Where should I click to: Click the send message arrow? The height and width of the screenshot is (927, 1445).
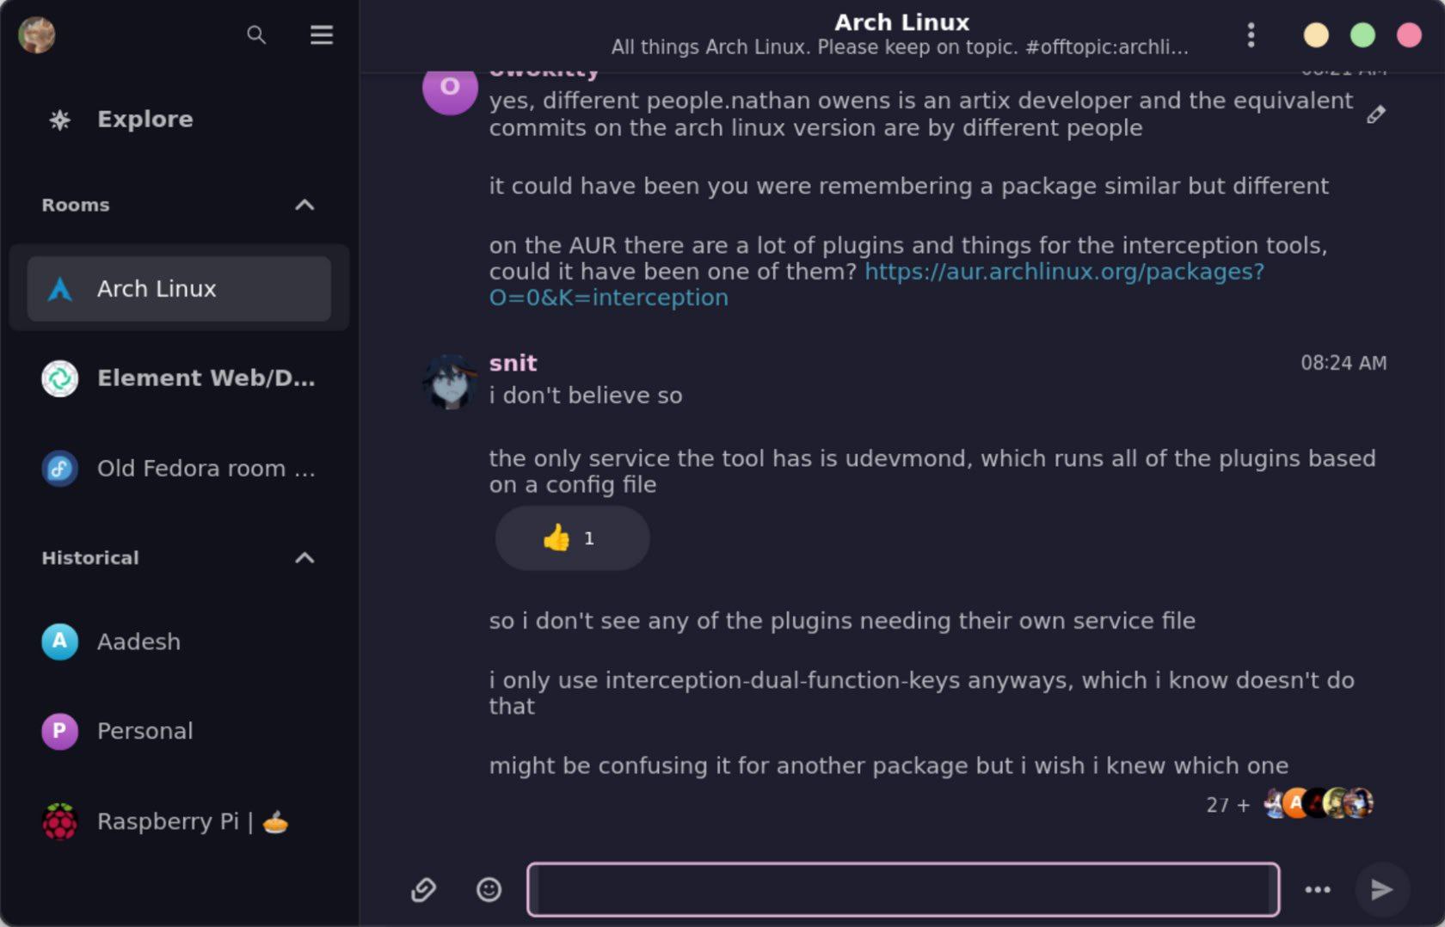(1381, 889)
